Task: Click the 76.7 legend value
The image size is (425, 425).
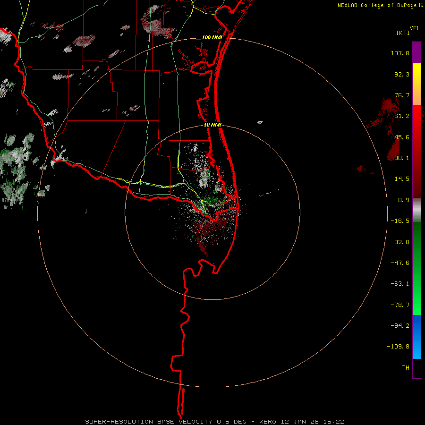Action: coord(402,95)
